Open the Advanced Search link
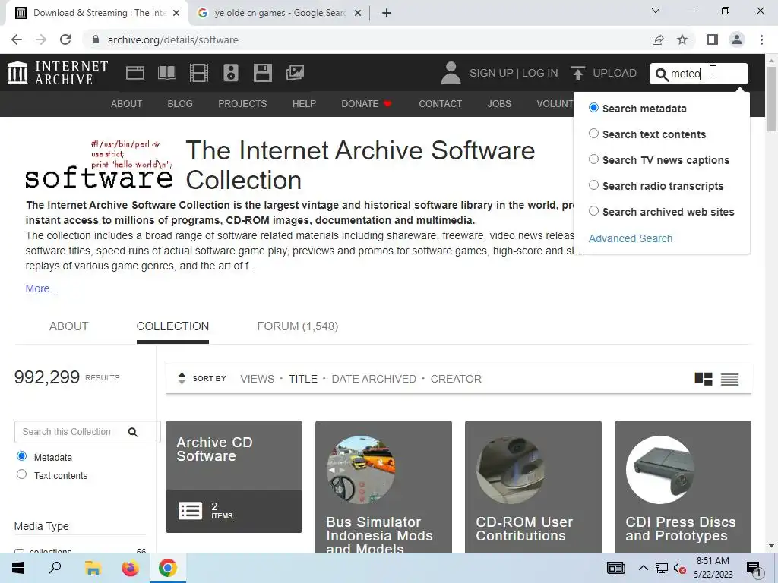The width and height of the screenshot is (778, 583). pyautogui.click(x=631, y=238)
